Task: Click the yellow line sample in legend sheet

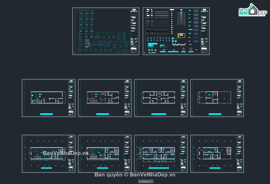Action: 161,12
